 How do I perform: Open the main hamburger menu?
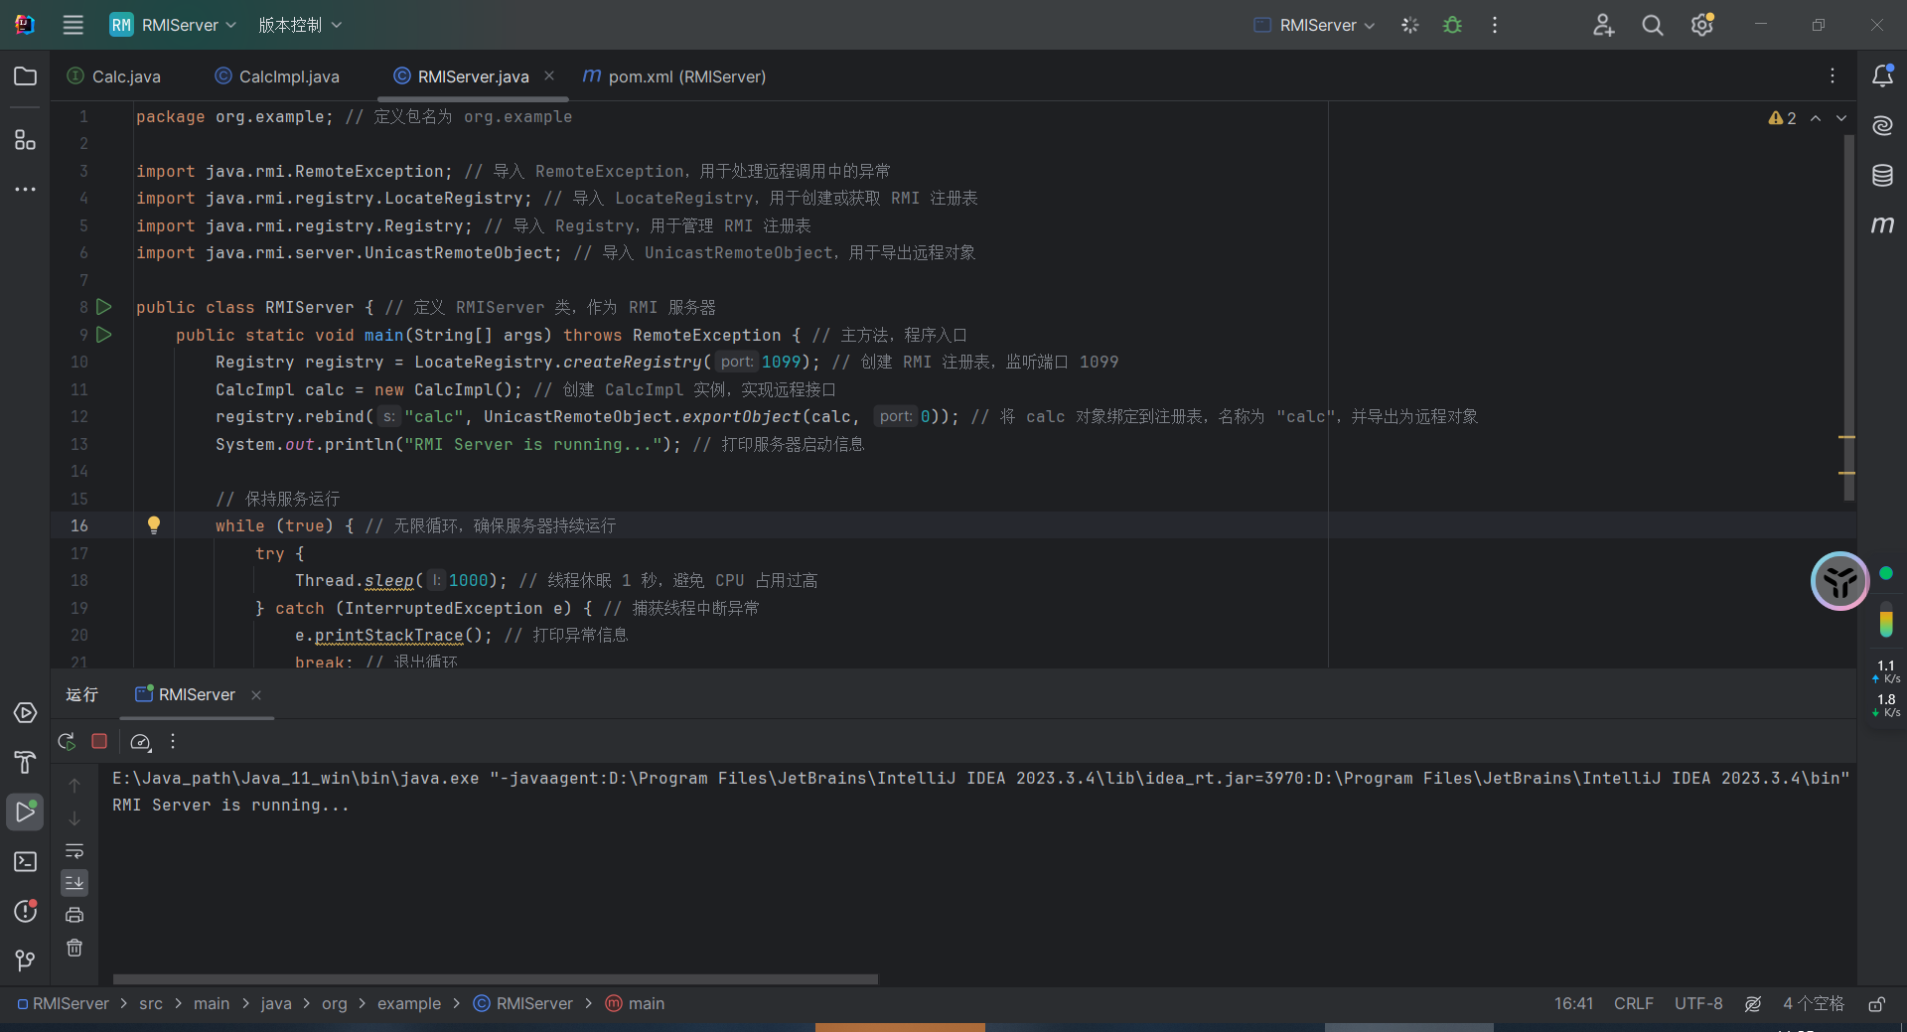pos(73,25)
